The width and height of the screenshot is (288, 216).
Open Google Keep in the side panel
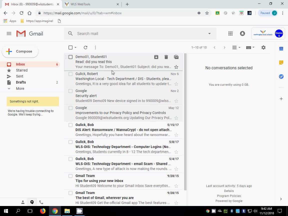pos(281,62)
